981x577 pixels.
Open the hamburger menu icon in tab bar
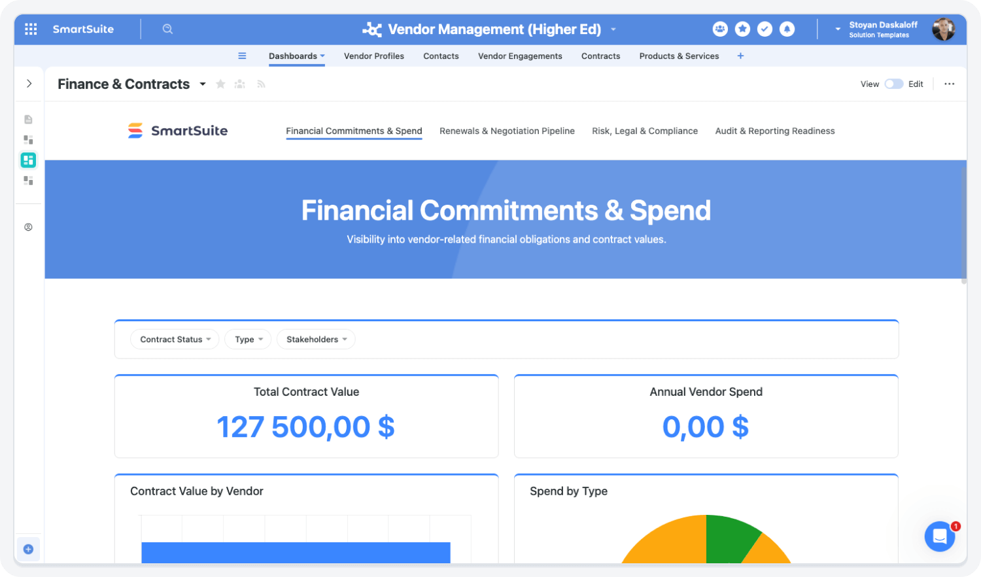242,56
